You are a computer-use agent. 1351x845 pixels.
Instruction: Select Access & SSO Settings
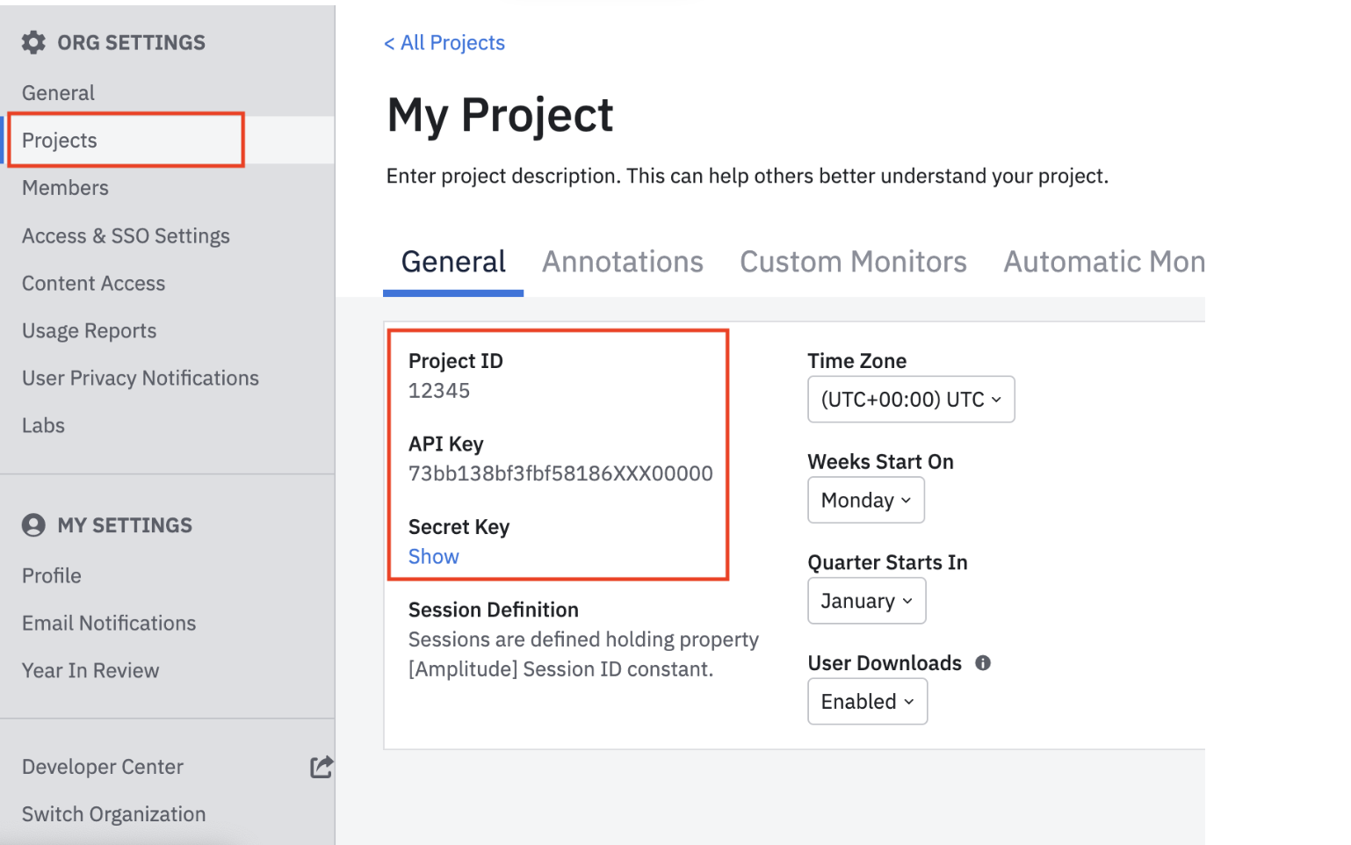tap(126, 236)
